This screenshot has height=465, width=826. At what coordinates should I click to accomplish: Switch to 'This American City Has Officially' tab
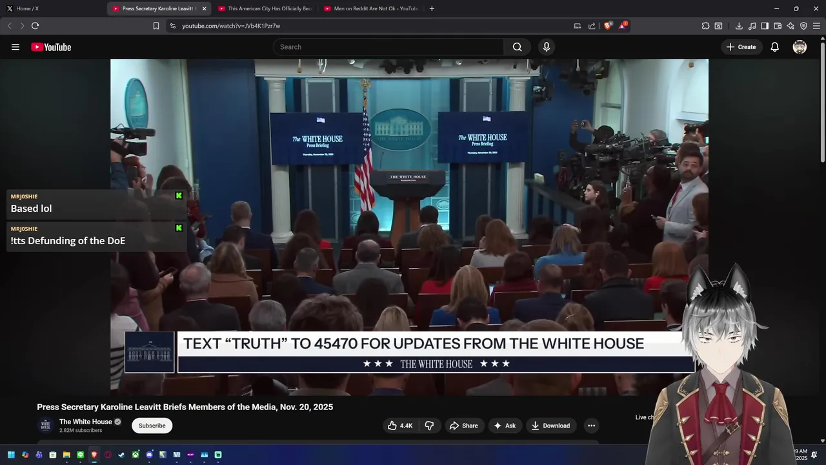[x=265, y=8]
